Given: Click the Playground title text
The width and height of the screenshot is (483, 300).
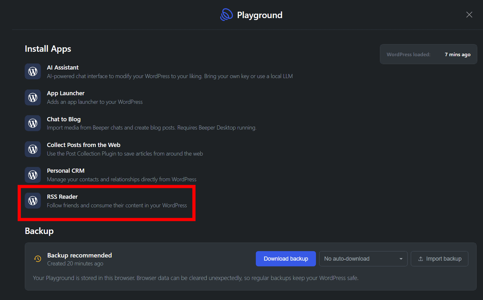Looking at the screenshot, I should [260, 15].
